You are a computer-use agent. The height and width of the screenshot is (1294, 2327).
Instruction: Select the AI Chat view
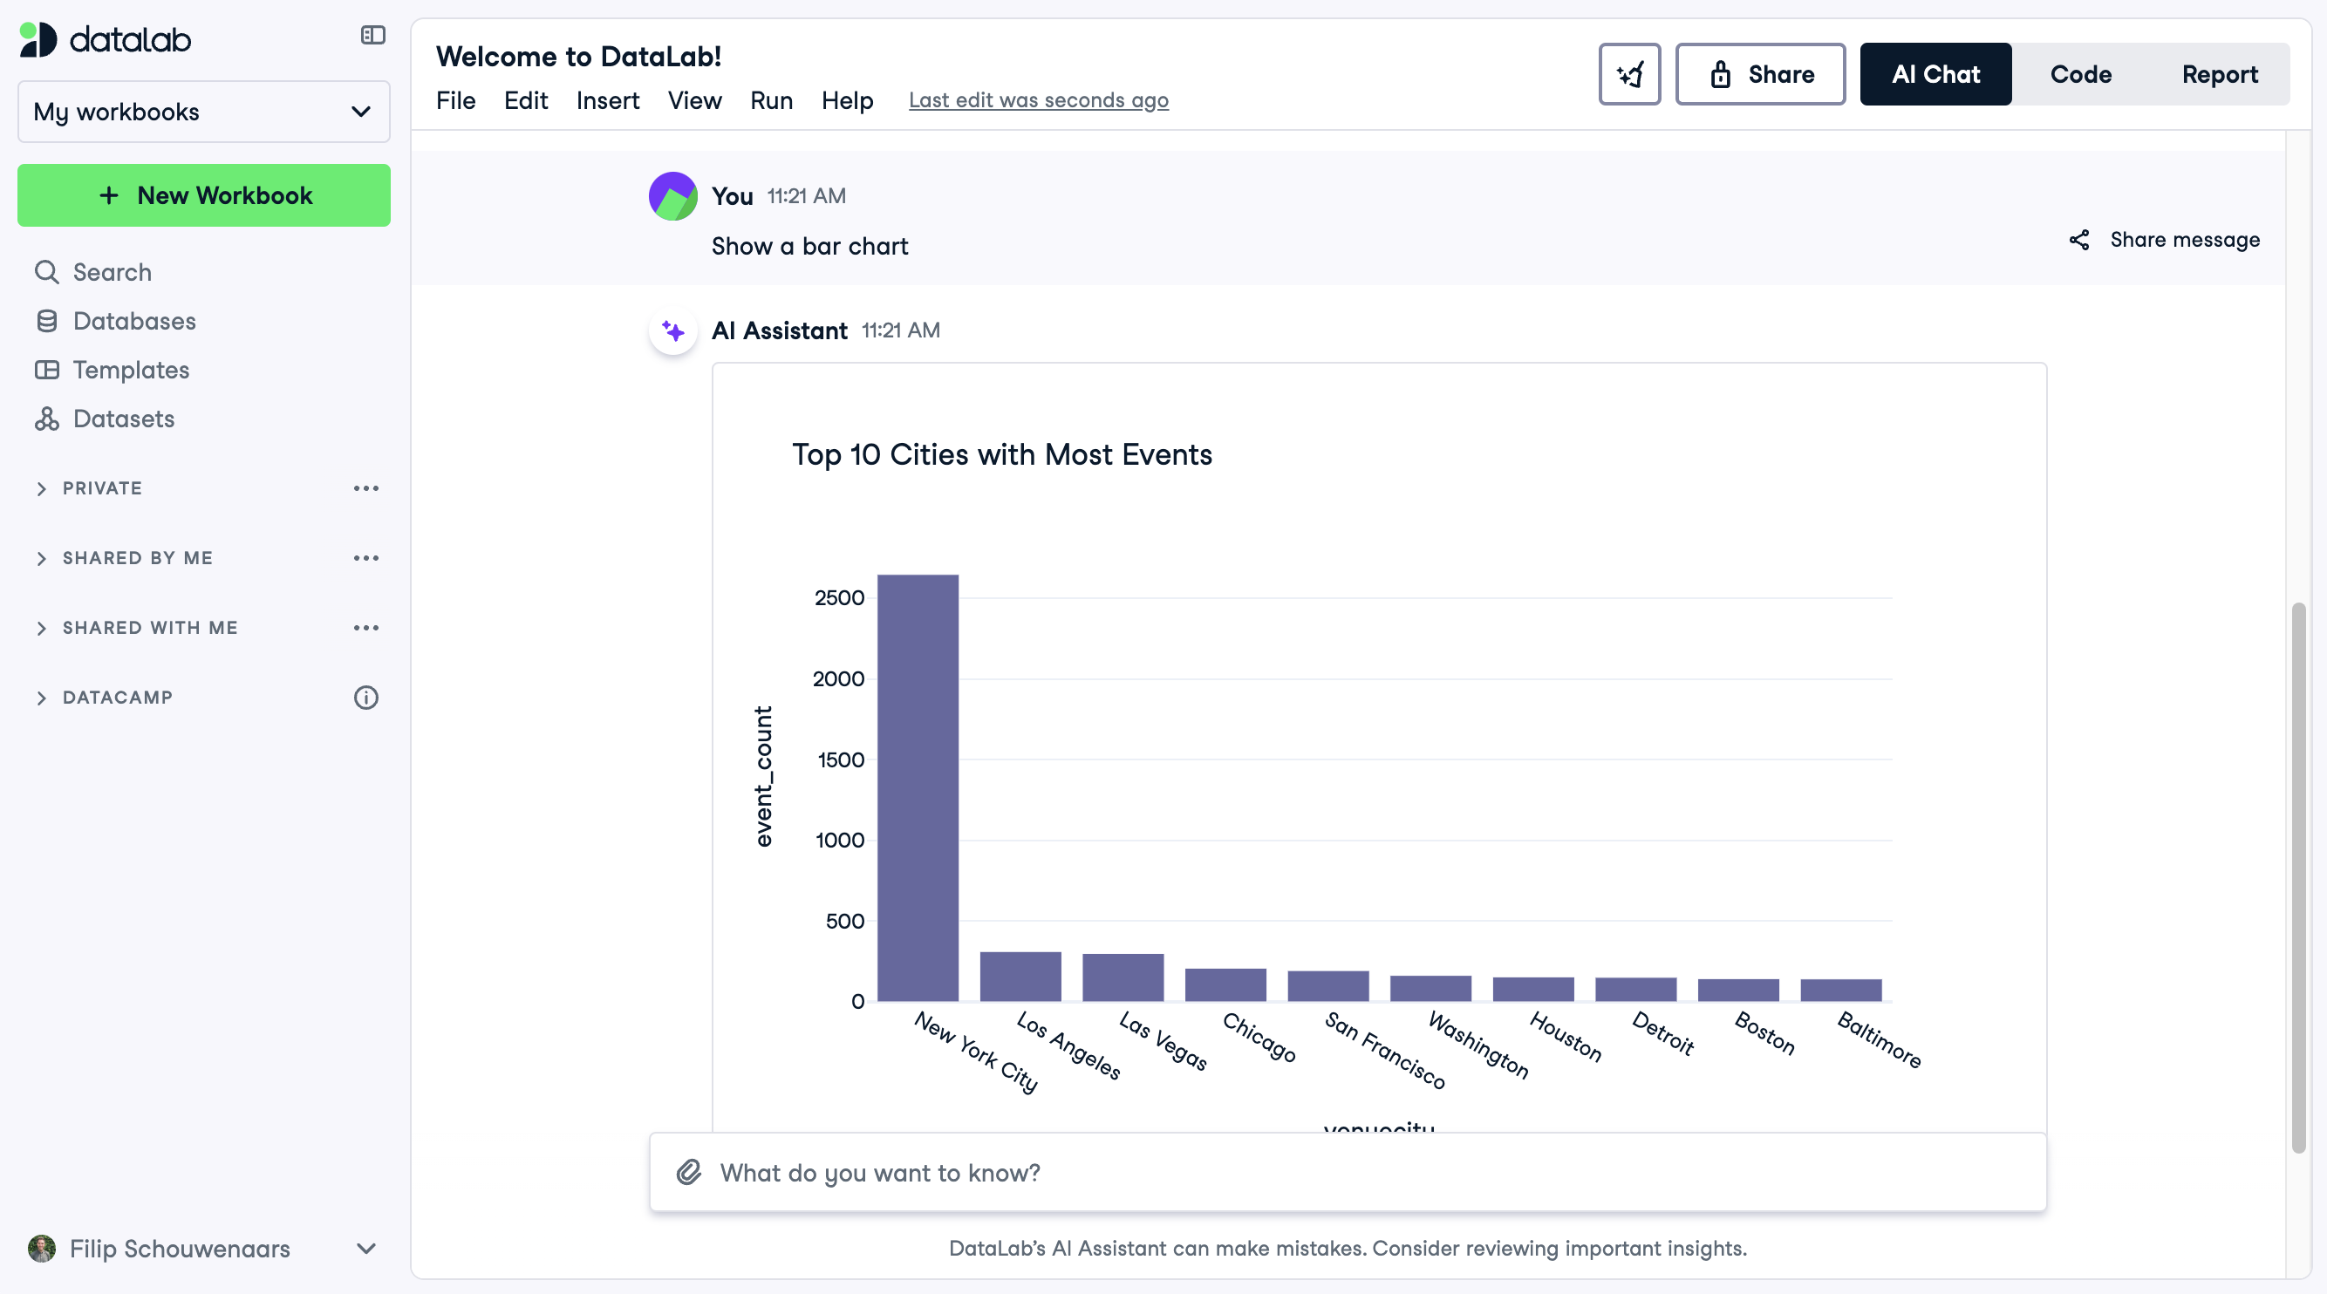point(1935,74)
